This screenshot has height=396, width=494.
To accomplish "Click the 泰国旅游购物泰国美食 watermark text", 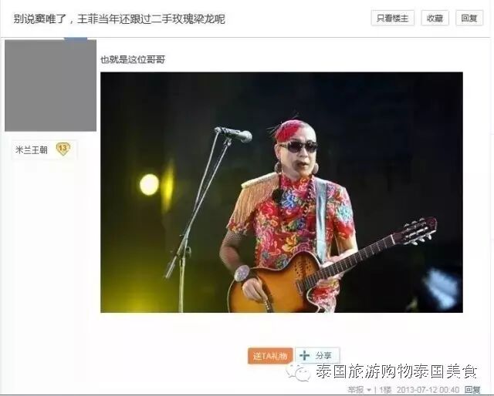I will pyautogui.click(x=397, y=372).
